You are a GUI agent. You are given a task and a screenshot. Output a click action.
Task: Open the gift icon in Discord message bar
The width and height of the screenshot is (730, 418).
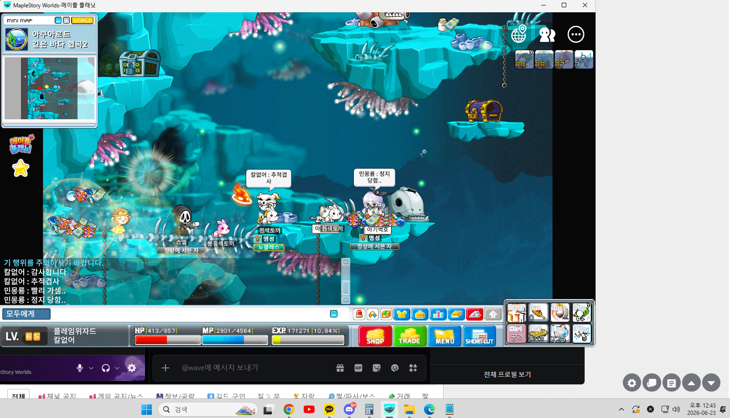[340, 368]
